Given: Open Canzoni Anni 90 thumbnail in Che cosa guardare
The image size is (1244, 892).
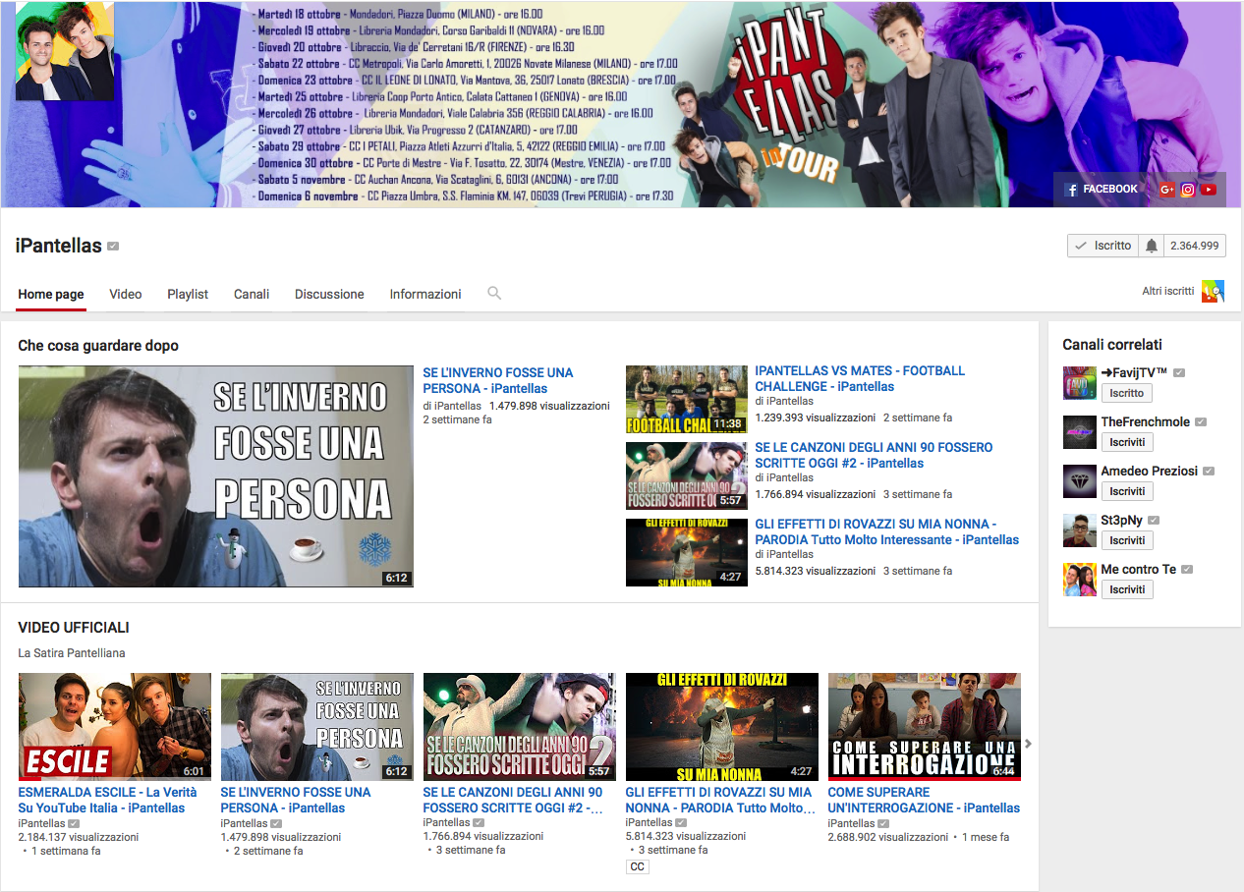Looking at the screenshot, I should [x=687, y=476].
